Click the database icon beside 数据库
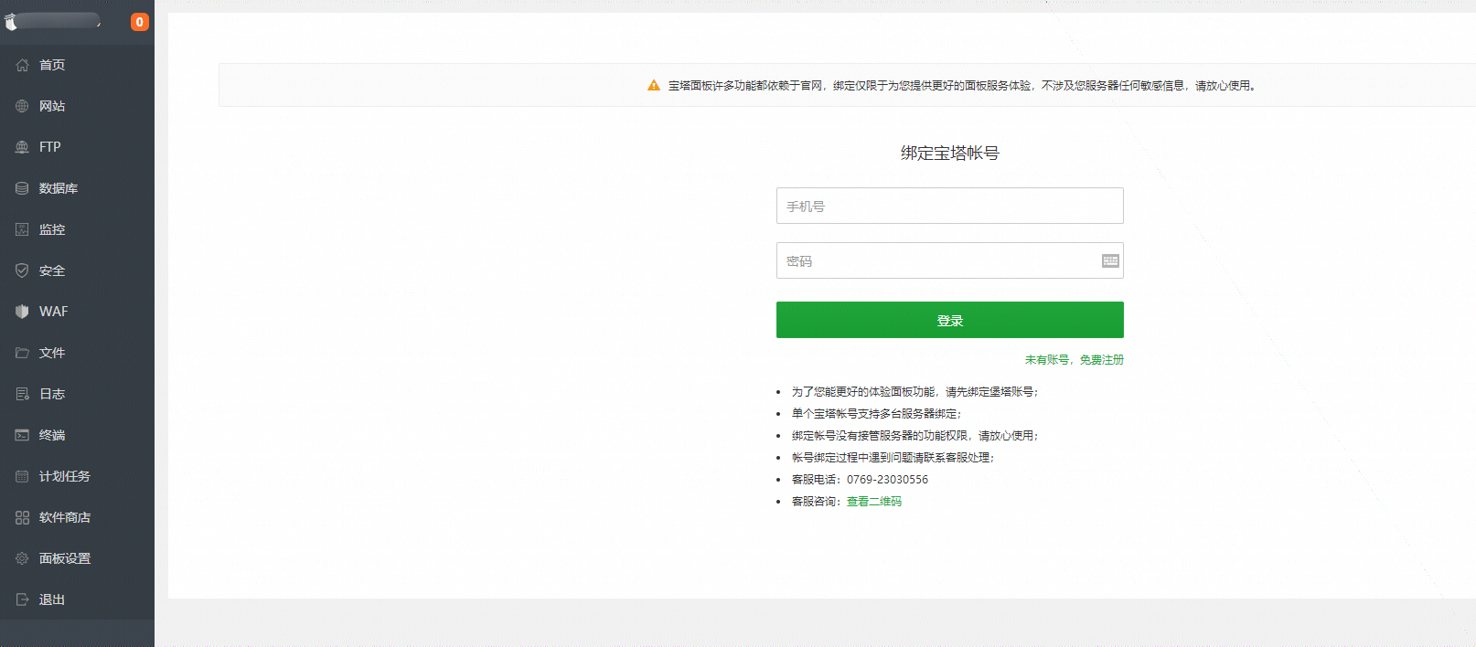The height and width of the screenshot is (647, 1476). 22,188
